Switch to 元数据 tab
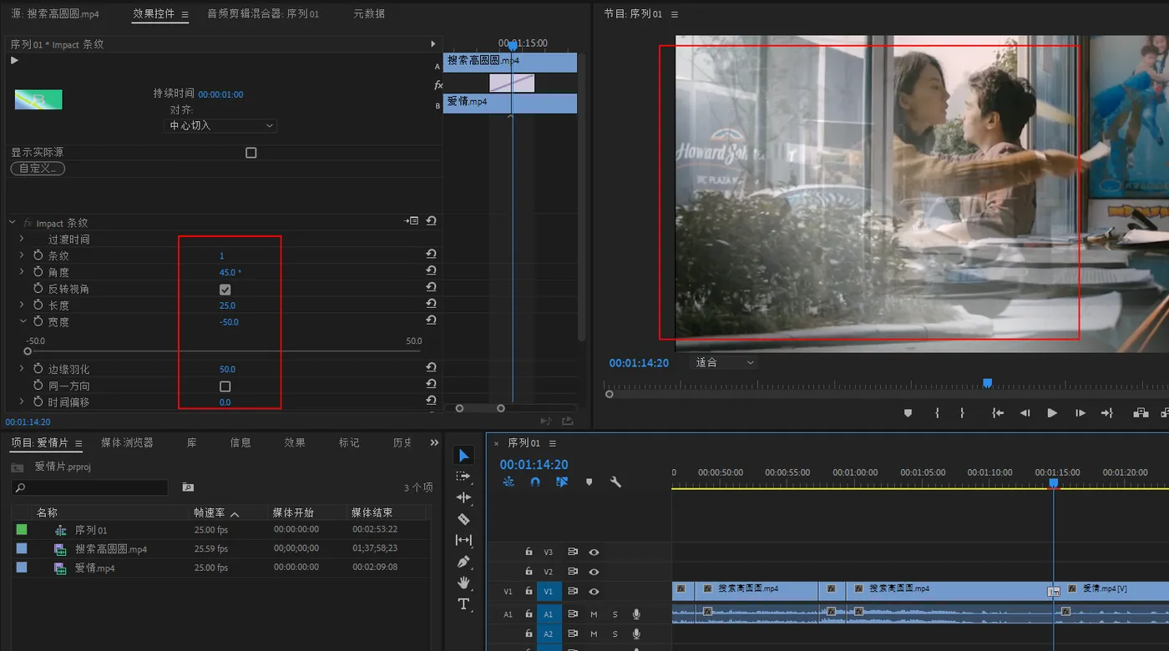1169x651 pixels. pos(369,14)
